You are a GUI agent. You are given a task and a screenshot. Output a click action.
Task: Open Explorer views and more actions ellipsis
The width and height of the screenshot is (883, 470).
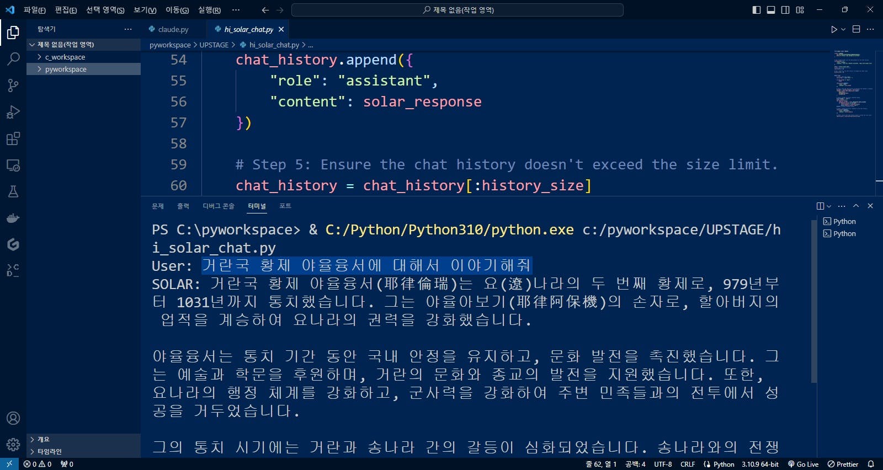pyautogui.click(x=128, y=29)
